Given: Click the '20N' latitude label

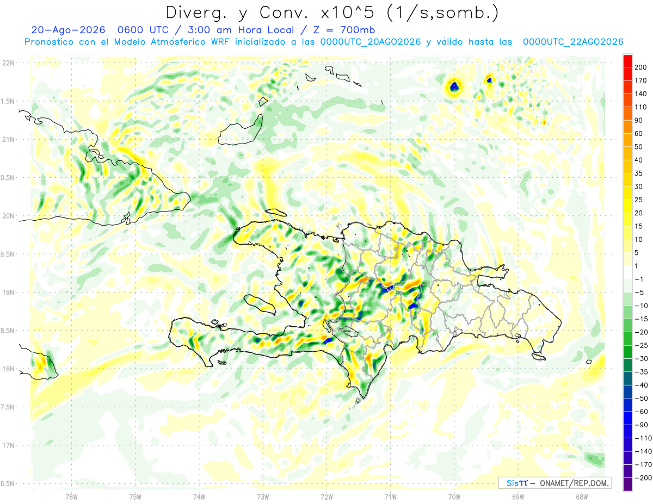Looking at the screenshot, I should pos(7,216).
